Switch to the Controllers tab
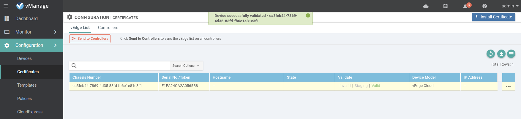Image resolution: width=521 pixels, height=119 pixels. click(x=108, y=28)
